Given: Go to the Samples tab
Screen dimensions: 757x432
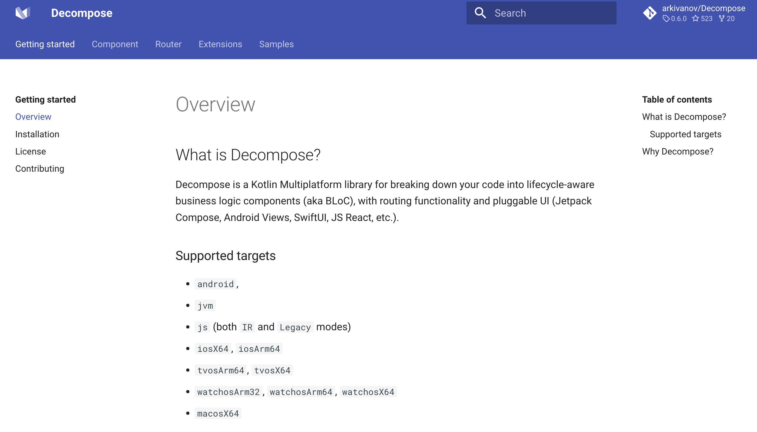Looking at the screenshot, I should pyautogui.click(x=276, y=44).
